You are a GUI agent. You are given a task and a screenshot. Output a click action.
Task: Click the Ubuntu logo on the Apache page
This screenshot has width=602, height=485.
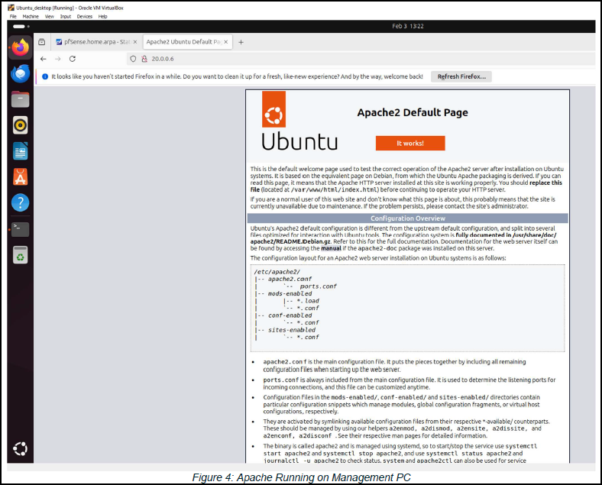[x=273, y=109]
